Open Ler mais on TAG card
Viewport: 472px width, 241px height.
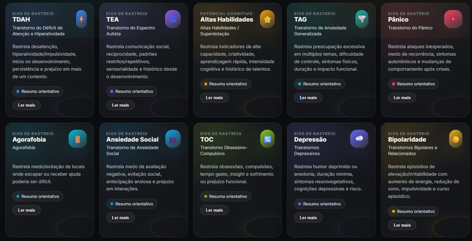308,98
